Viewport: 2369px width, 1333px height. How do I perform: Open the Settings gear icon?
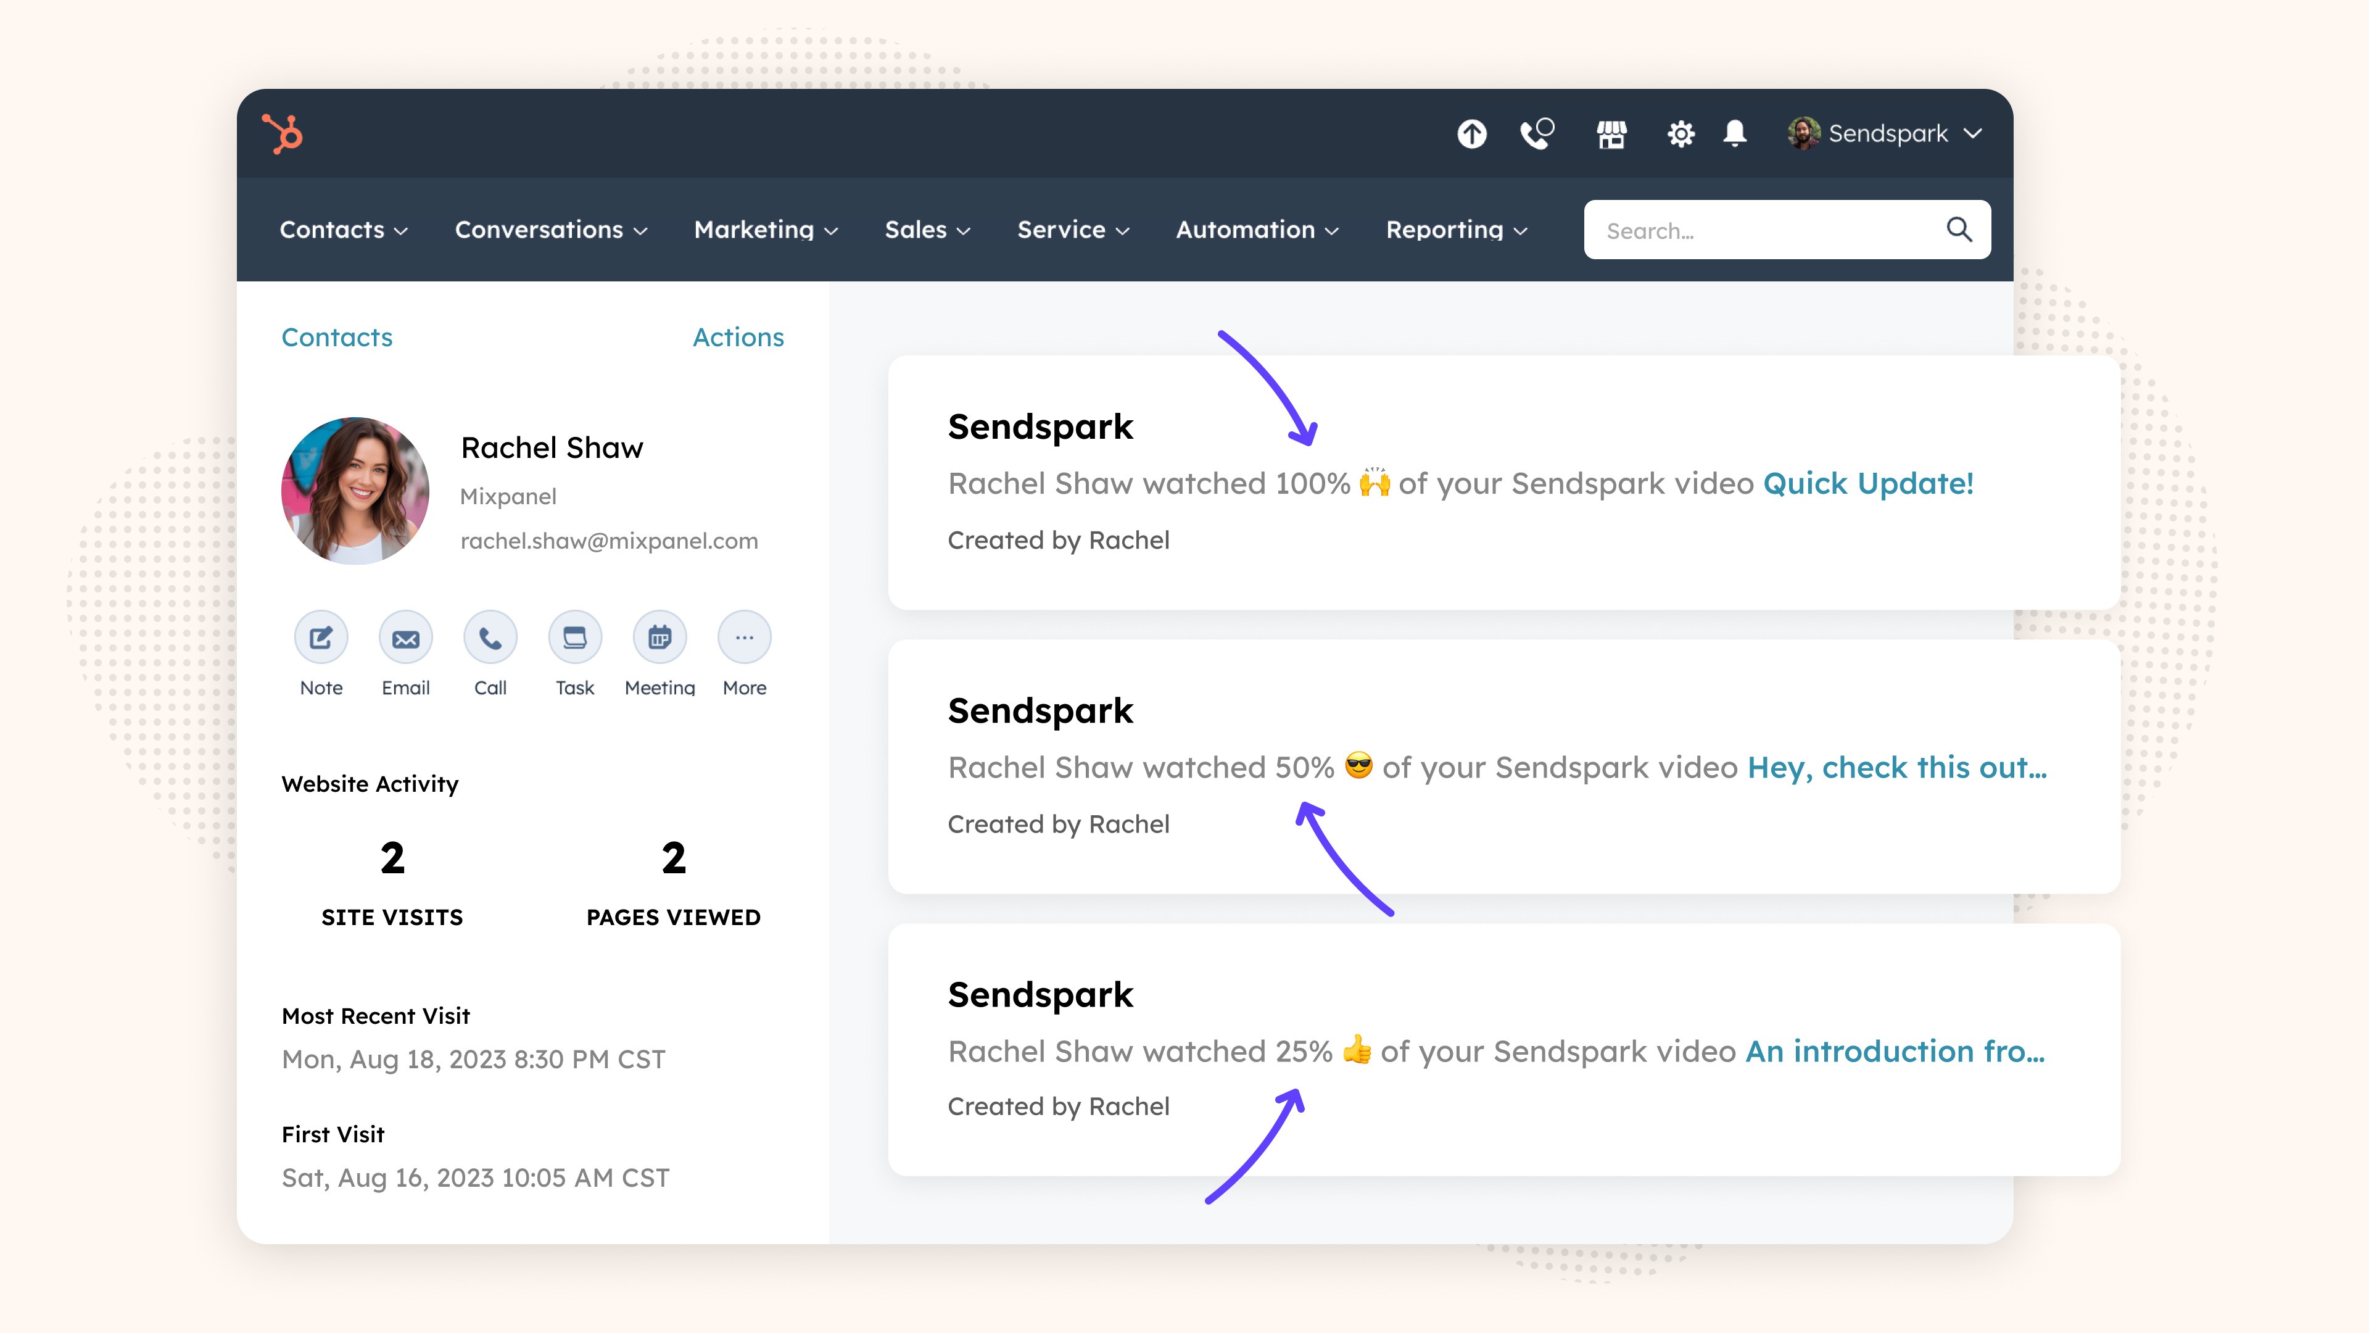point(1681,135)
